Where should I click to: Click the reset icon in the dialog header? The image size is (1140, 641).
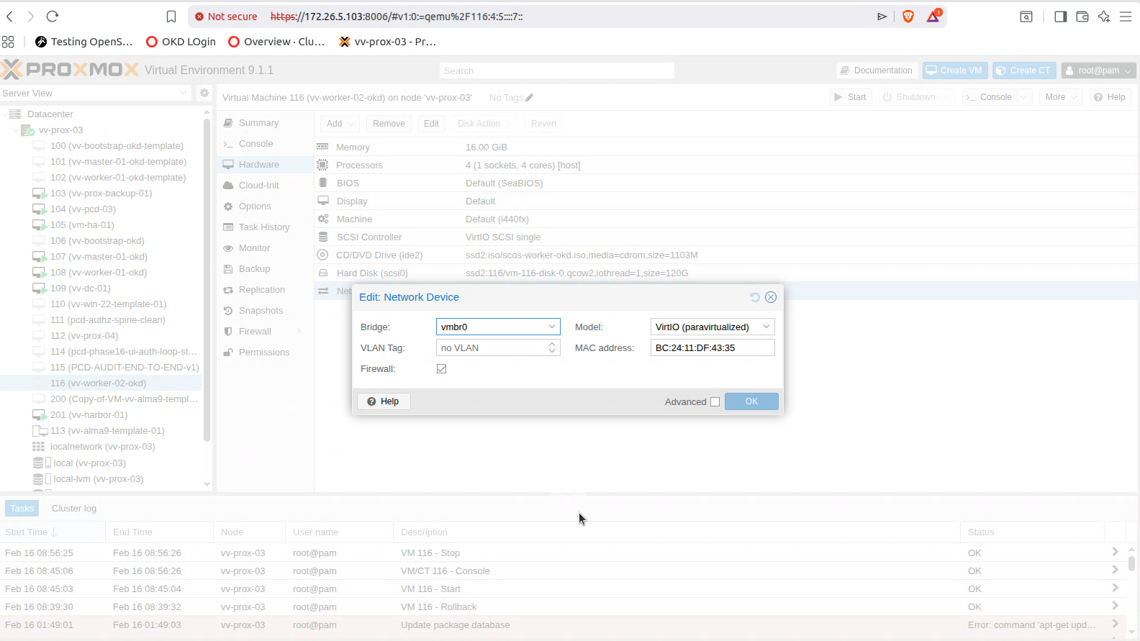[x=754, y=297]
